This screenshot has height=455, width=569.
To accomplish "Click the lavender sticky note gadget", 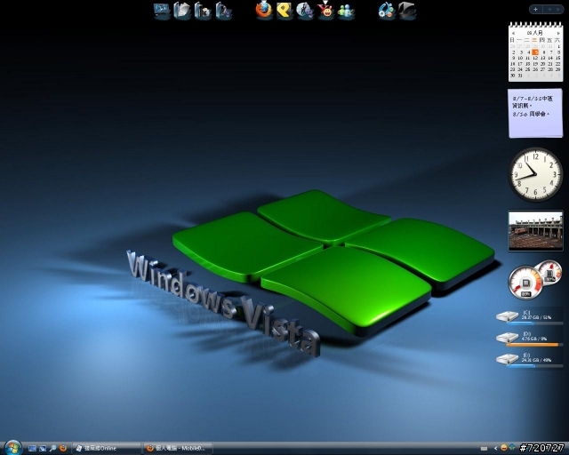I will click(x=535, y=113).
